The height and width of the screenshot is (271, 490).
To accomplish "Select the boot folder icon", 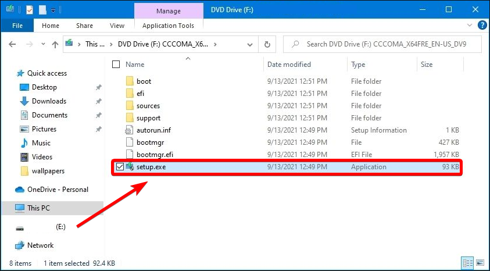I will [130, 81].
